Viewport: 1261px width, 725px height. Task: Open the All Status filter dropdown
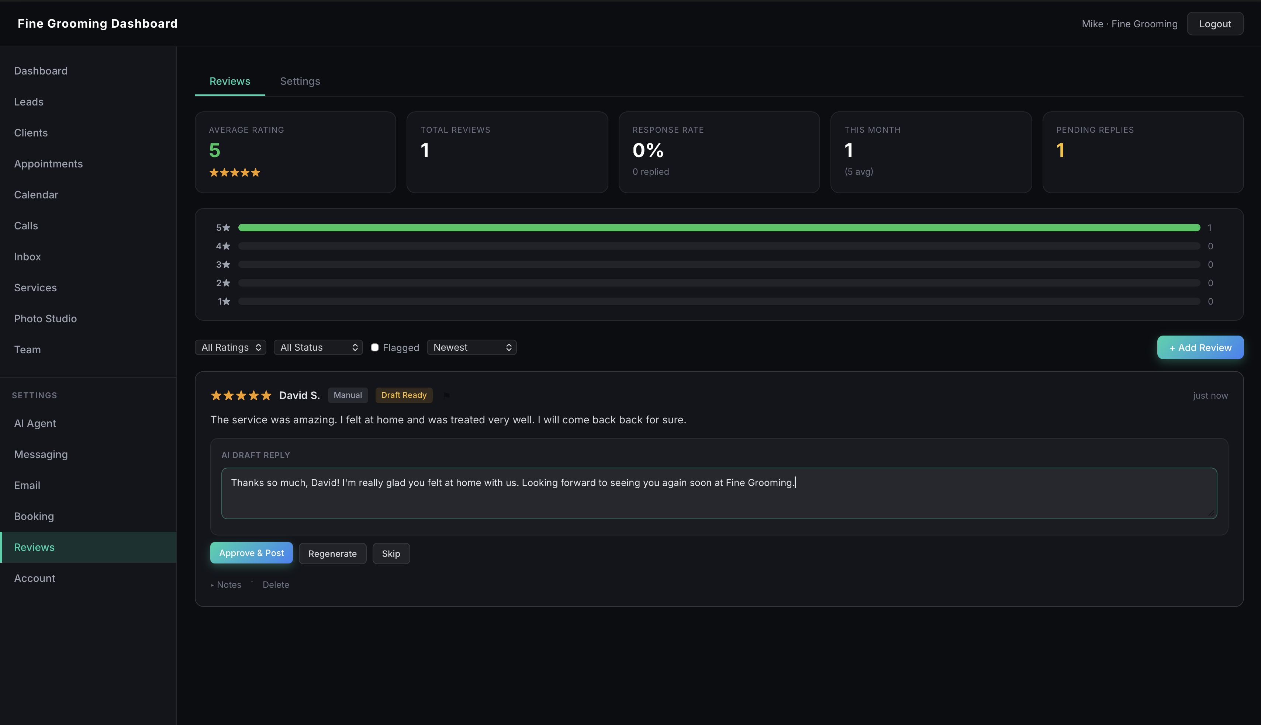tap(318, 347)
